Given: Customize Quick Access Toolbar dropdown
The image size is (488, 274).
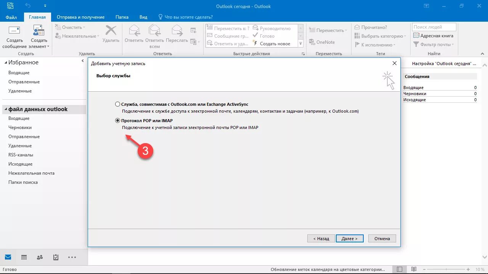Looking at the screenshot, I should click(x=45, y=6).
